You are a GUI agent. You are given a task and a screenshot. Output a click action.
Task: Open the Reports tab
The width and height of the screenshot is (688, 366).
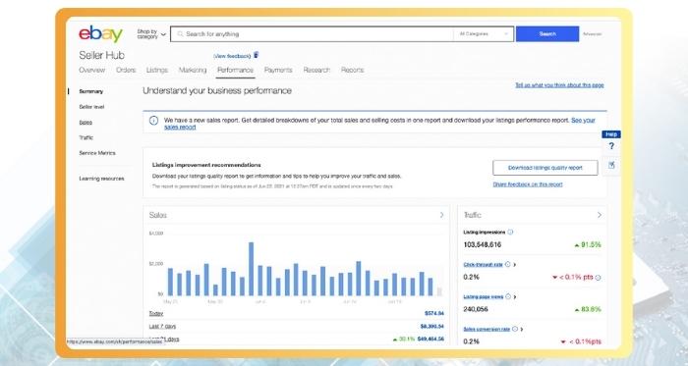(x=352, y=70)
